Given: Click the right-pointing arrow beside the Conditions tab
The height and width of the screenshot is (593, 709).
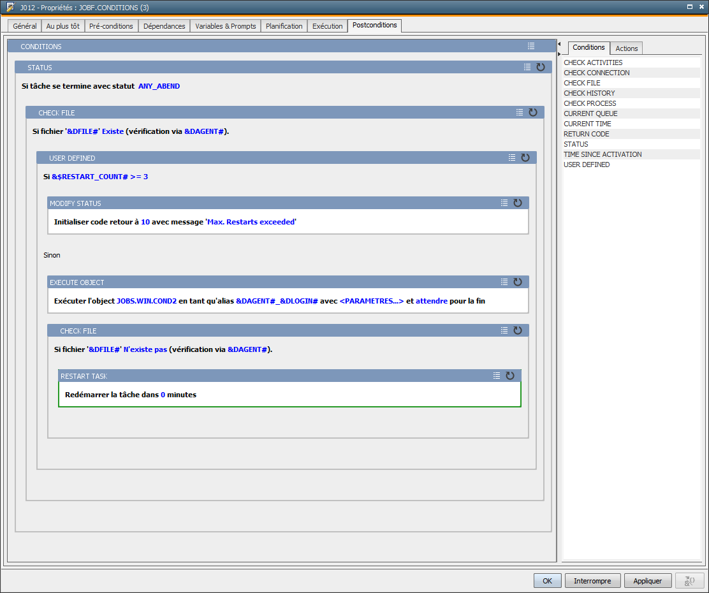Looking at the screenshot, I should (x=559, y=54).
